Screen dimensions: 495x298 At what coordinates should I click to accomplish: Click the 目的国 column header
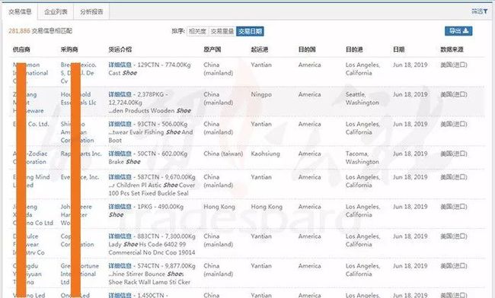click(x=307, y=49)
